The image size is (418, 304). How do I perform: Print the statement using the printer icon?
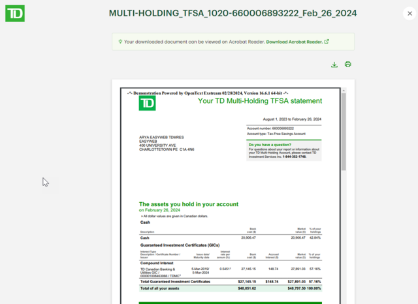(348, 65)
